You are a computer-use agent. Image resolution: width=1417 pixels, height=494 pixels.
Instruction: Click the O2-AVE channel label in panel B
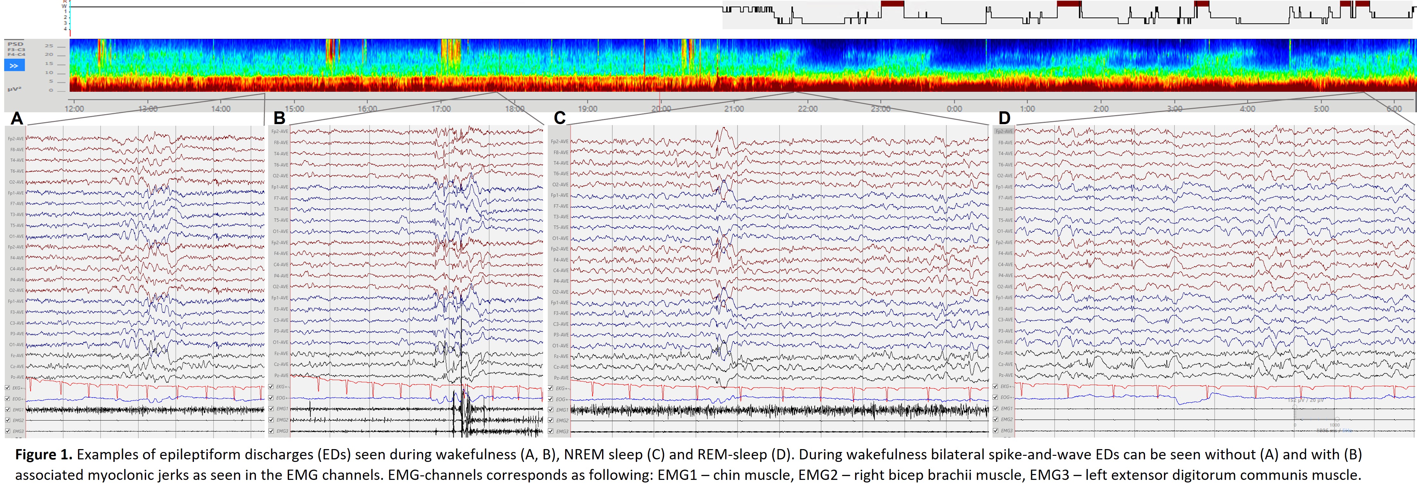(x=281, y=176)
